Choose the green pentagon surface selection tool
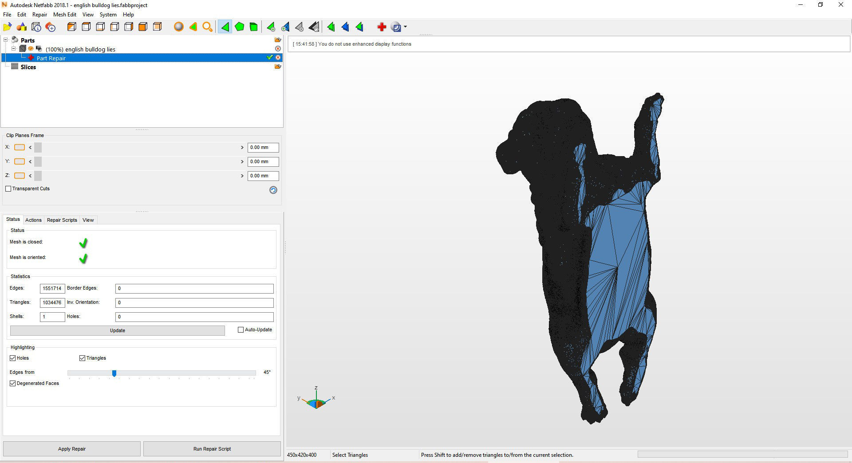852x463 pixels. click(x=239, y=27)
